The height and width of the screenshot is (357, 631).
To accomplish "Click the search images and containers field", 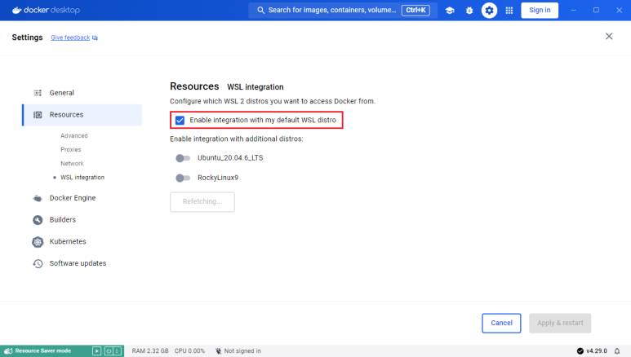I will [343, 10].
